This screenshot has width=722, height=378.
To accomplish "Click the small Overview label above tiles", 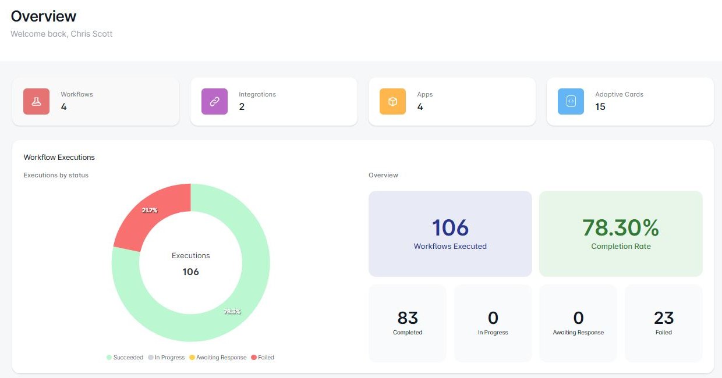I will (x=384, y=175).
